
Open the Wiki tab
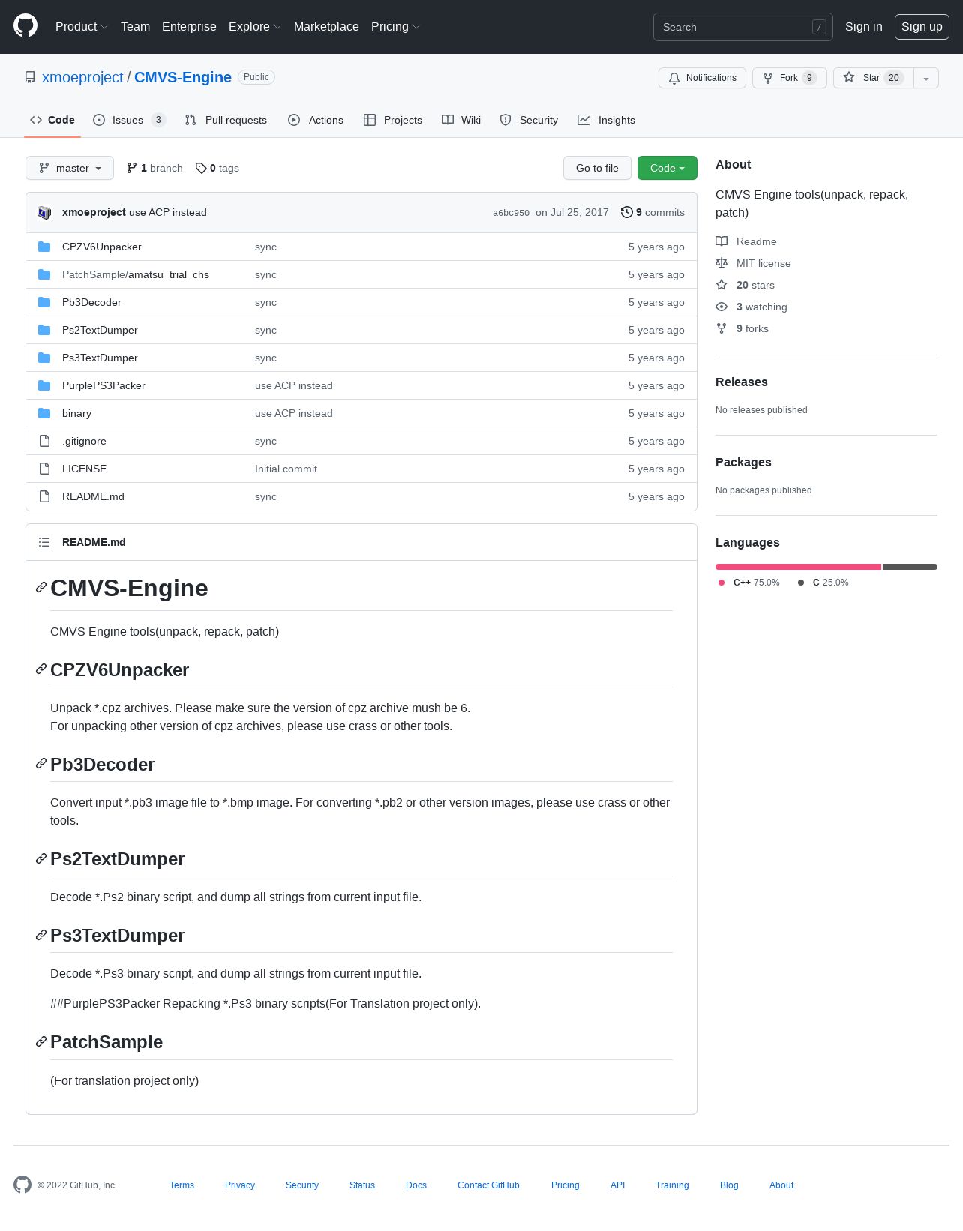click(461, 120)
